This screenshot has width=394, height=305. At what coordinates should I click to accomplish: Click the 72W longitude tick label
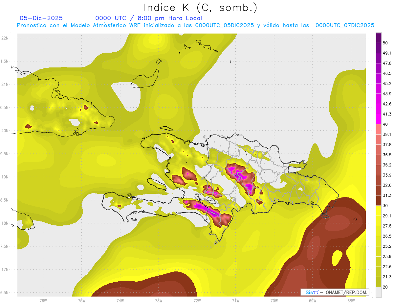click(x=197, y=300)
